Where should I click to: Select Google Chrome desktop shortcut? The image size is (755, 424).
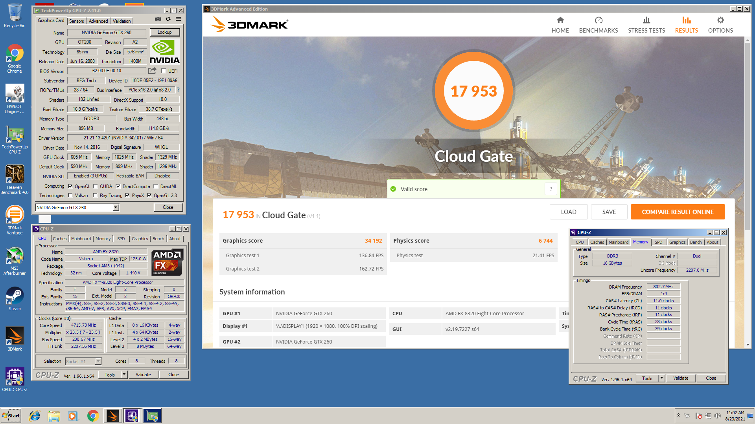15,58
